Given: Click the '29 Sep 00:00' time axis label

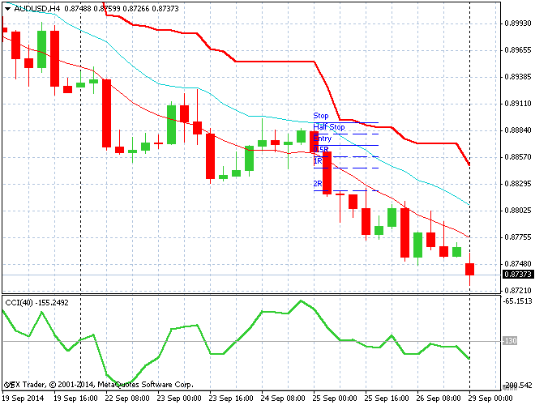Looking at the screenshot, I should click(490, 399).
